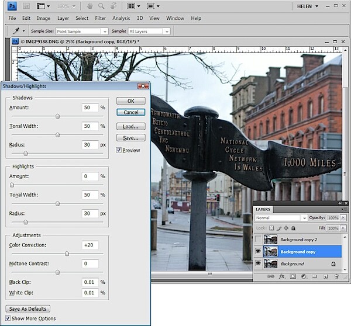Click the White Clip value field
This screenshot has height=326, width=351.
click(90, 293)
